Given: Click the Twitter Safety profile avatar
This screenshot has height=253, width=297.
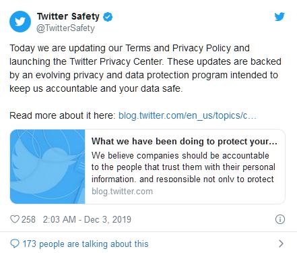Looking at the screenshot, I should click(x=20, y=22).
